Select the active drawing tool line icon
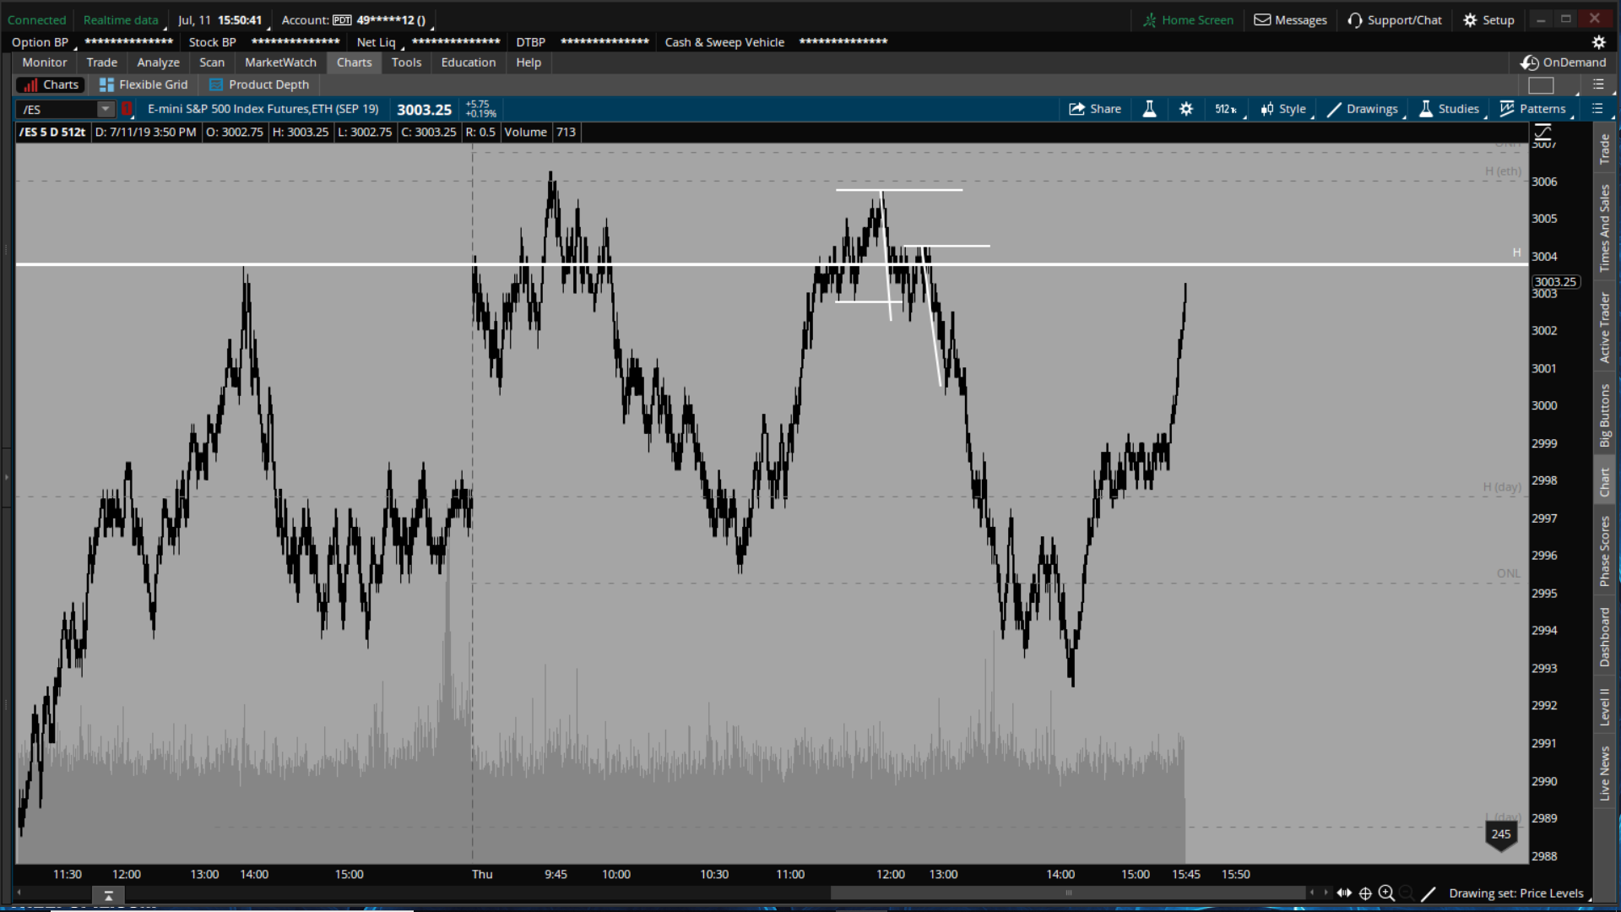This screenshot has width=1621, height=912. coord(1428,893)
